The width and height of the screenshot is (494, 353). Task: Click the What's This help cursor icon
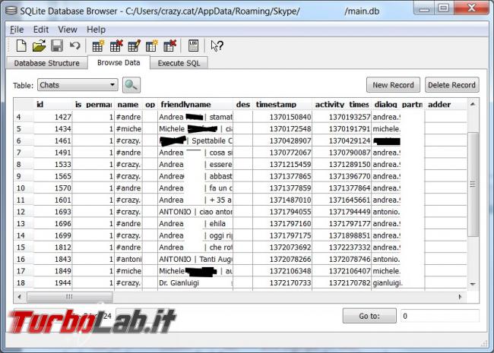[217, 46]
